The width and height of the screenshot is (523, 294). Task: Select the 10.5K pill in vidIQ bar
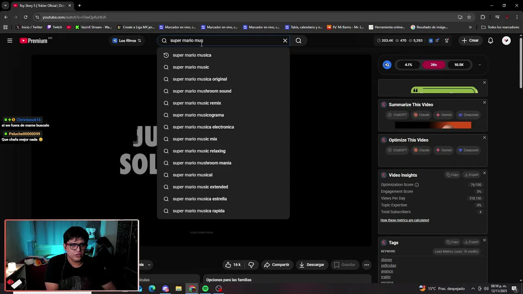pyautogui.click(x=459, y=65)
